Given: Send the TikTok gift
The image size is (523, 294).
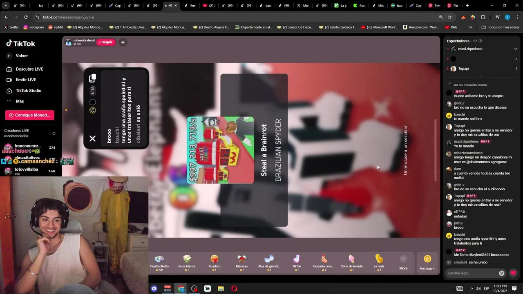Looking at the screenshot, I should tap(297, 262).
